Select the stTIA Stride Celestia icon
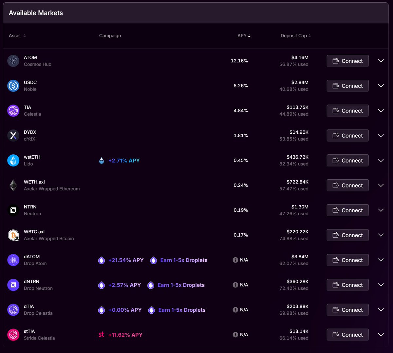Screen dimensions: 393x353 (13, 335)
